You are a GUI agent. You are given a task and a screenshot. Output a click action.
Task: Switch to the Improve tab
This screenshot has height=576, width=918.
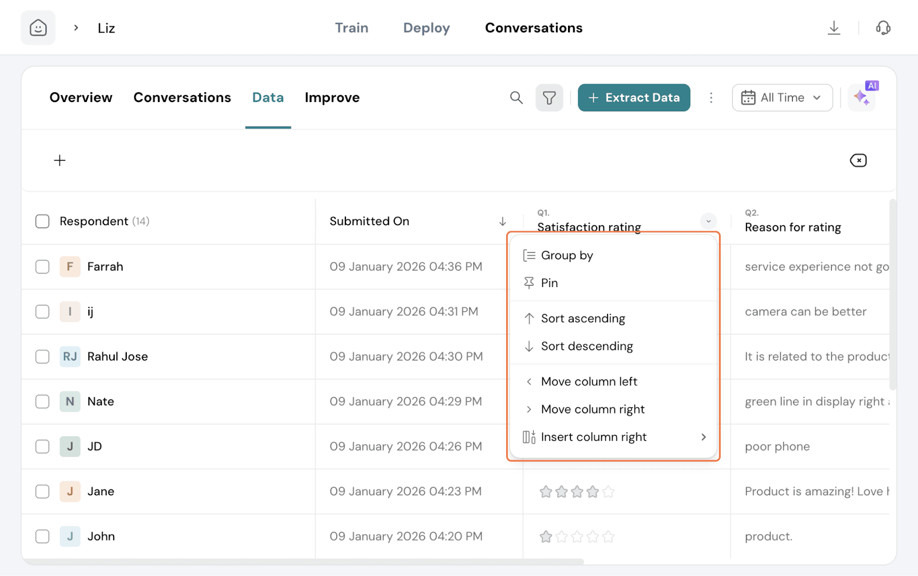332,98
